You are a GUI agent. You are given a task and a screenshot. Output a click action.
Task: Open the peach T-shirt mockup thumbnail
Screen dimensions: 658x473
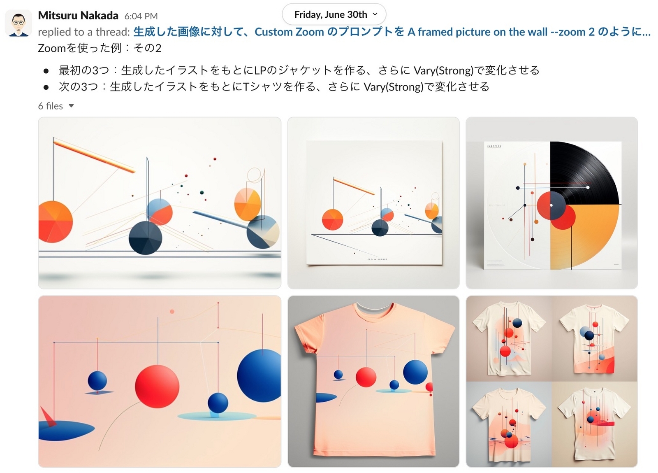coord(373,381)
